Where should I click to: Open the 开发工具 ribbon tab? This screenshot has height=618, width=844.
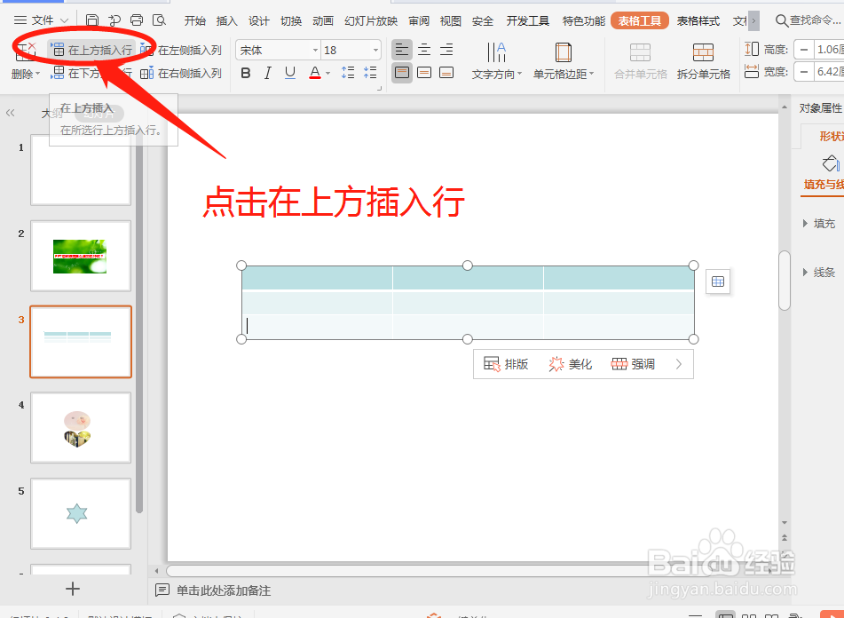[527, 21]
